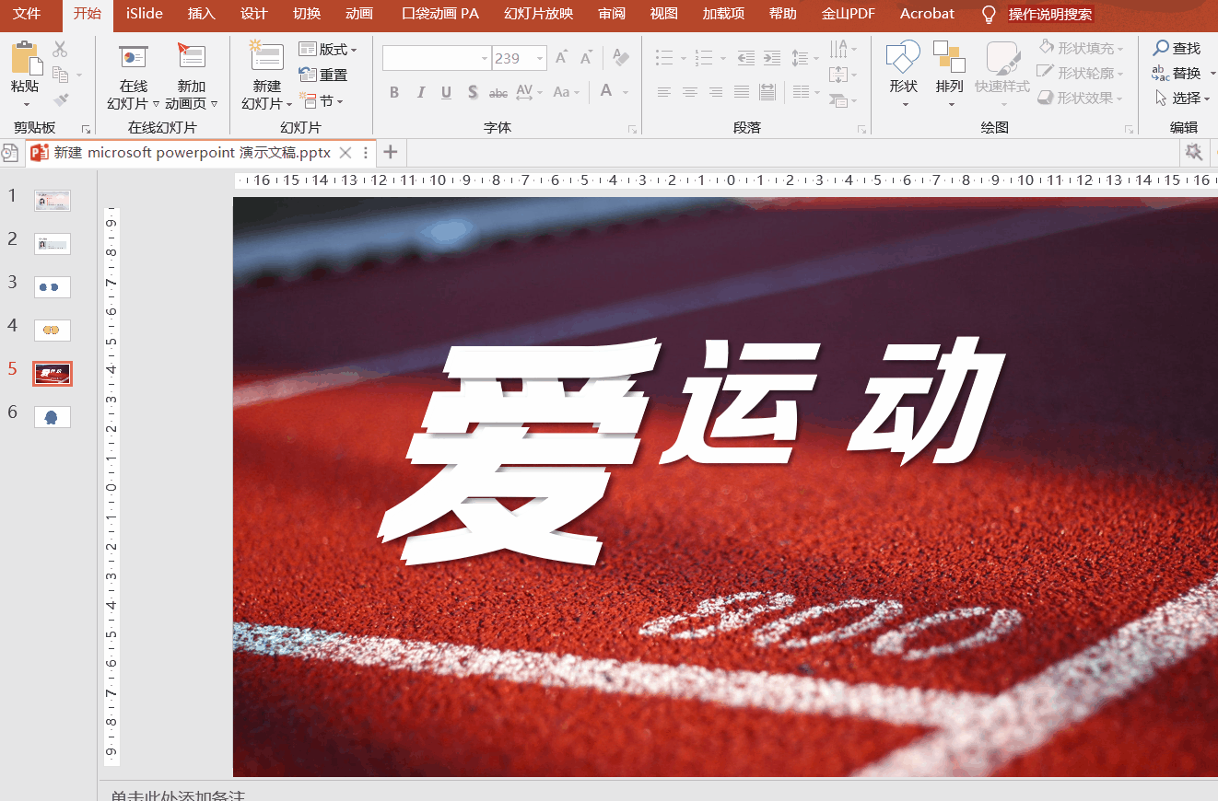The image size is (1218, 801).
Task: Click the 形状 shapes gallery icon
Action: pyautogui.click(x=903, y=57)
